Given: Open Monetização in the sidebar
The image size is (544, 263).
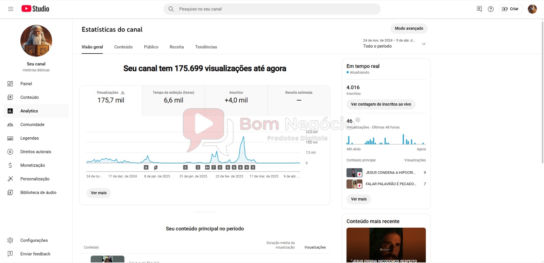Looking at the screenshot, I should pos(36,165).
